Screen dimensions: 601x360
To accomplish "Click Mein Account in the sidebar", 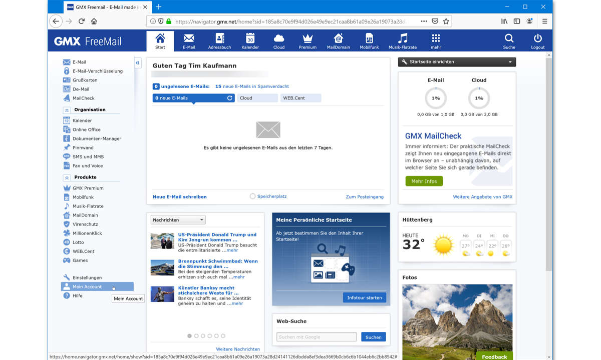I will pyautogui.click(x=97, y=286).
